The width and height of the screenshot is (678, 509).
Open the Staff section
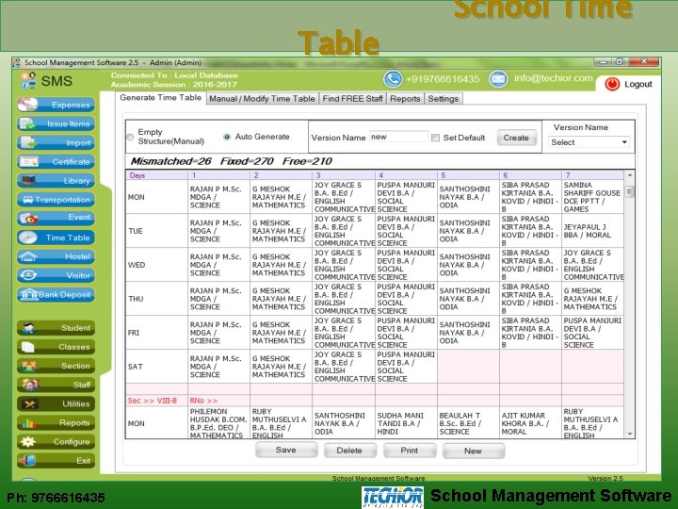[x=56, y=385]
